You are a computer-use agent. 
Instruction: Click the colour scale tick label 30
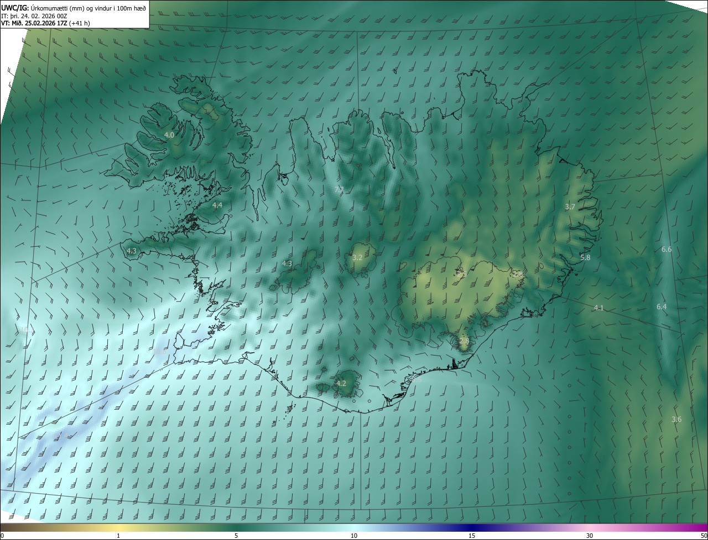[x=590, y=536]
